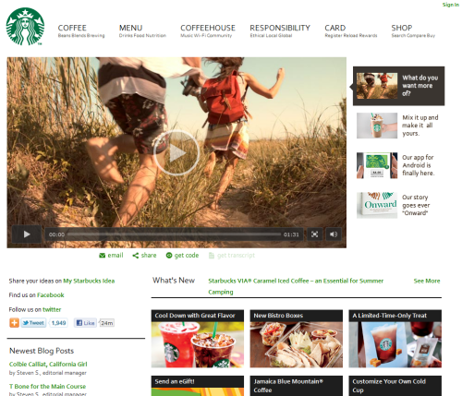Viewport: 462px width, 396px height.
Task: Click 'Cool Down with Great Flavor' title bar
Action: pos(198,316)
